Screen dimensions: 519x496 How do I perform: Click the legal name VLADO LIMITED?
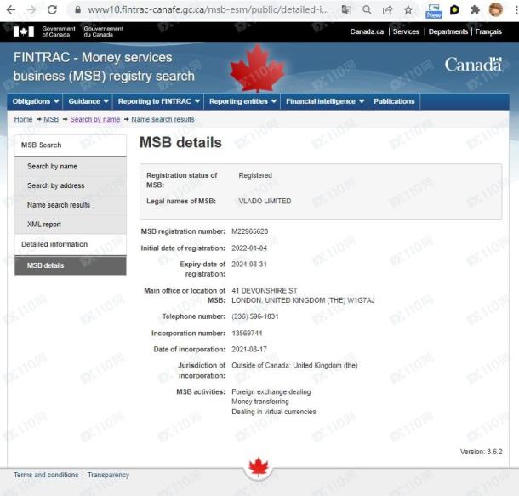265,201
